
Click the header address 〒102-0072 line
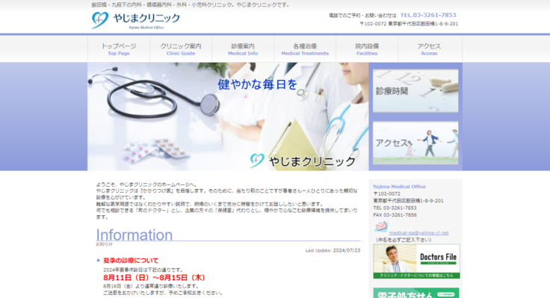pos(409,24)
